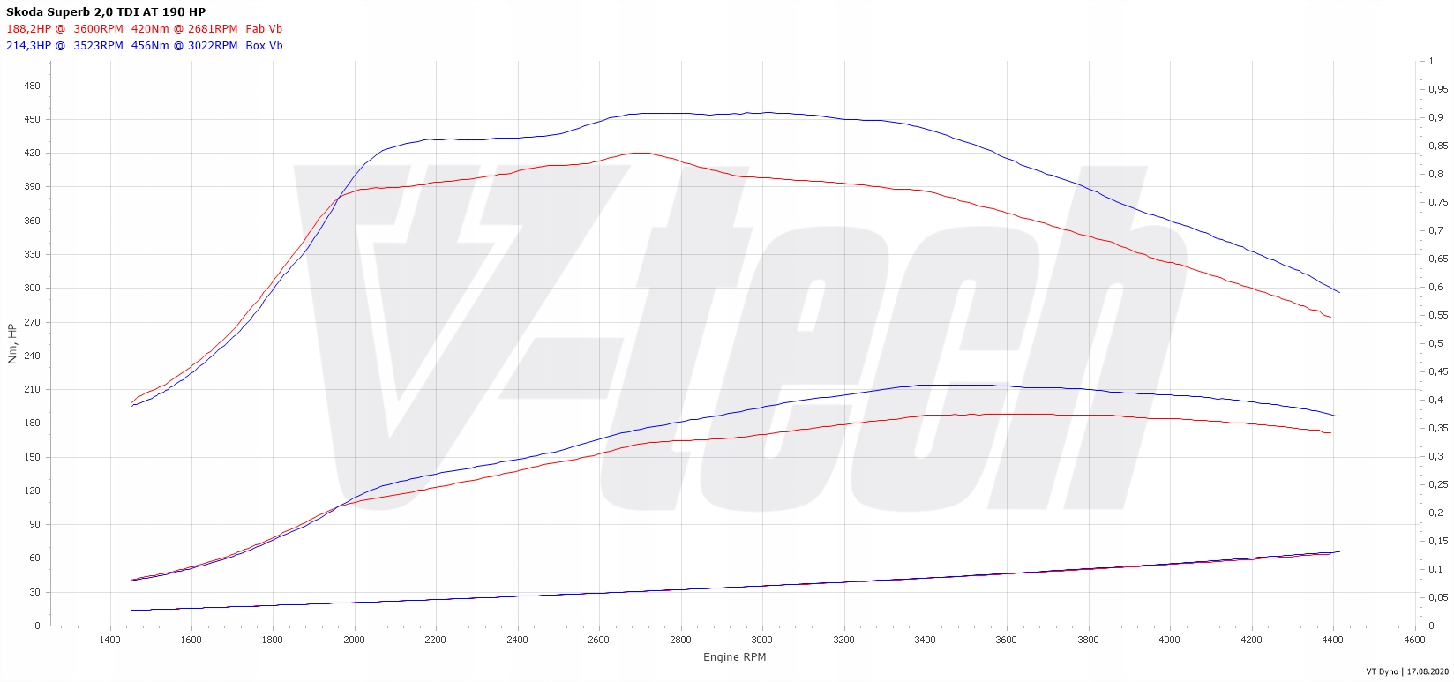Click the 0,6 tick on the right axis
This screenshot has height=682, width=1454.
click(1435, 287)
